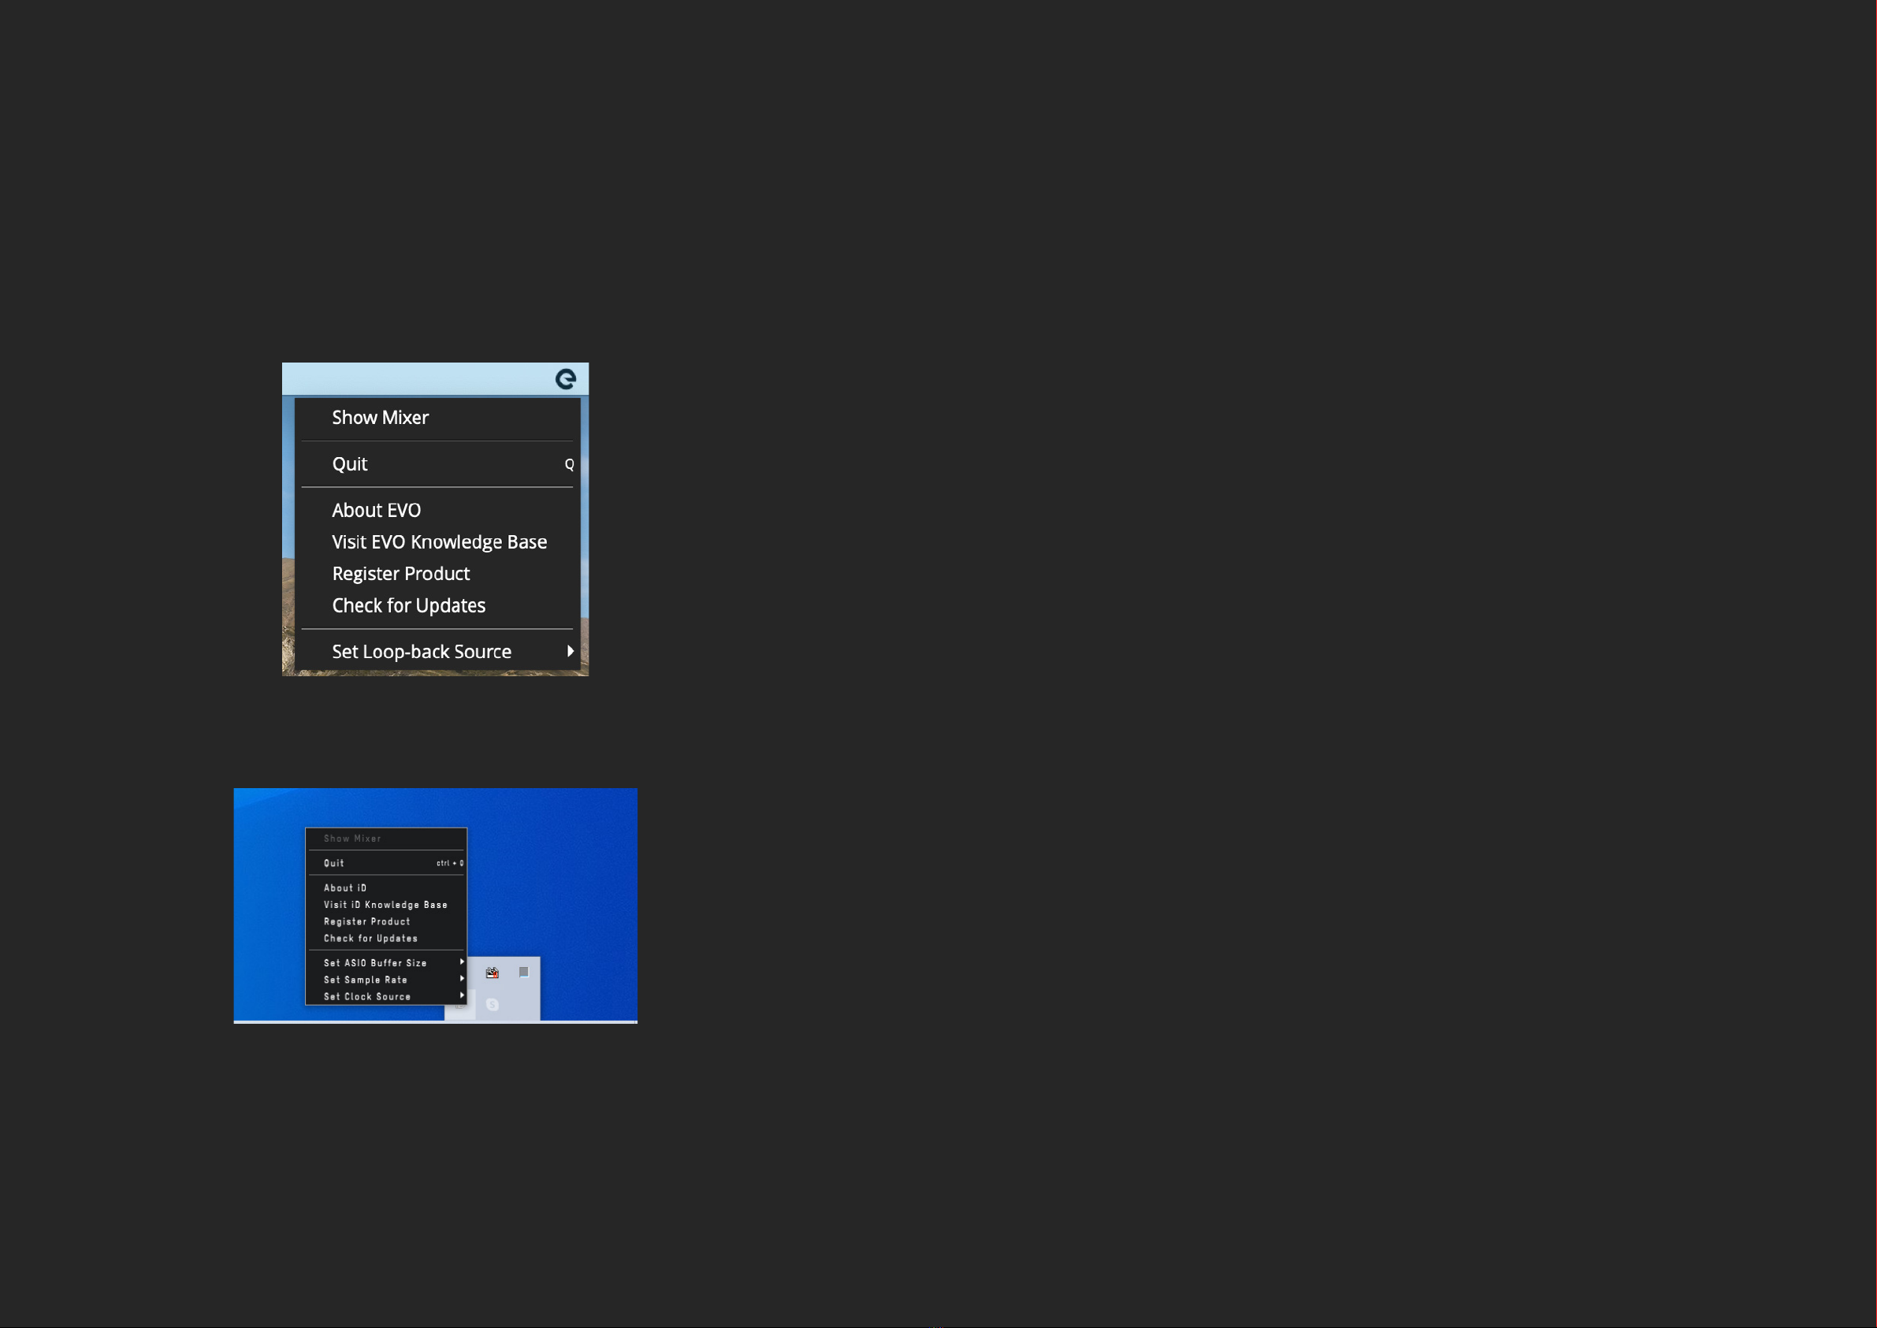Click the Skype tray icon
1877x1328 pixels.
coord(492,1004)
